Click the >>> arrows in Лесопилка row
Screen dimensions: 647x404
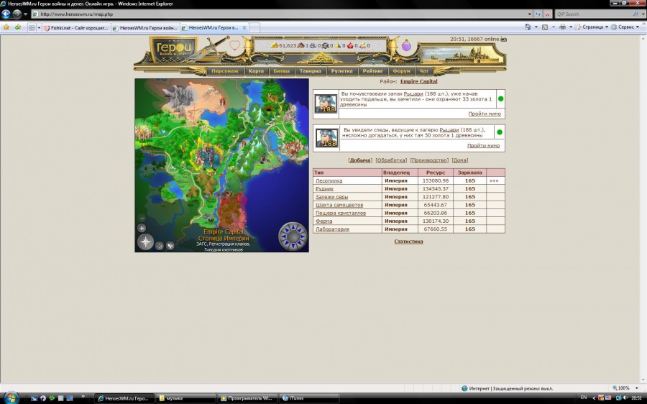point(493,180)
